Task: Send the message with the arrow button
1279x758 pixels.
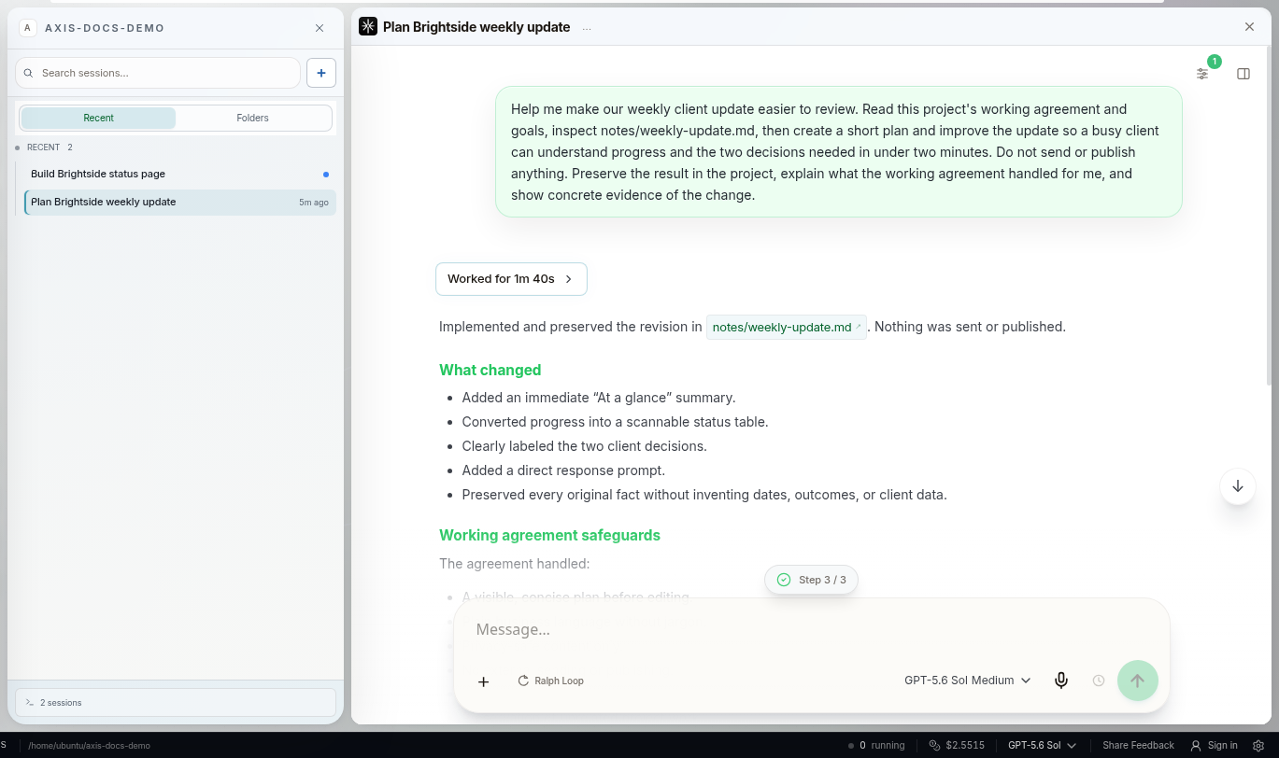Action: click(1137, 681)
